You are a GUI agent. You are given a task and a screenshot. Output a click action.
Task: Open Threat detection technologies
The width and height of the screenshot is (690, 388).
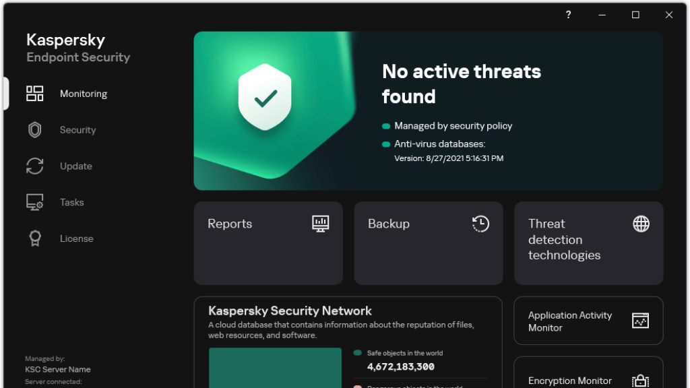click(588, 243)
